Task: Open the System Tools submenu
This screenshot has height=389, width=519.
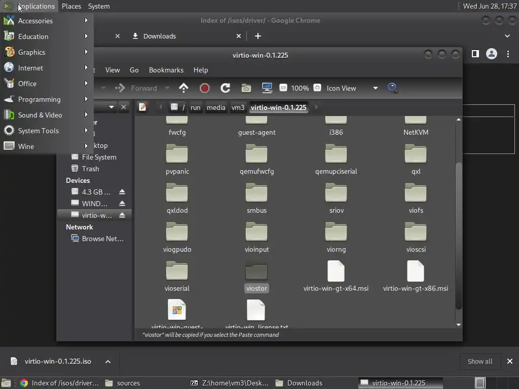Action: point(46,131)
